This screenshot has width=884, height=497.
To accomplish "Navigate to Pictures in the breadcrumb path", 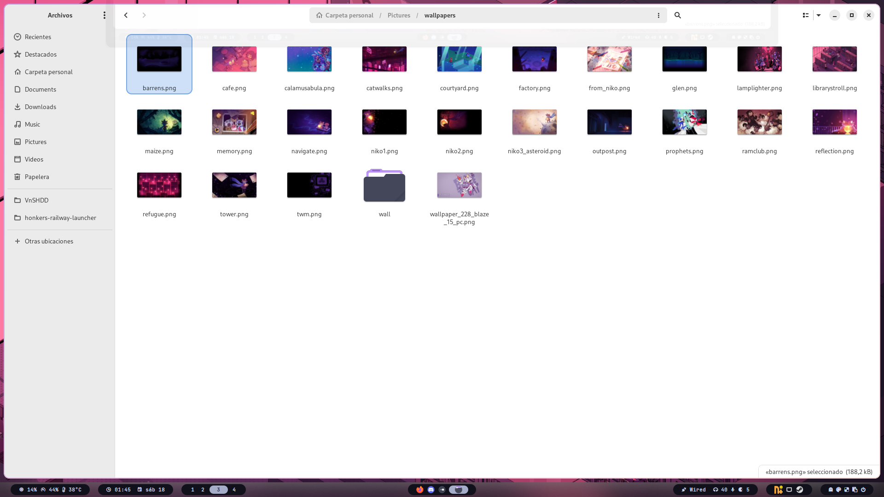I will (399, 15).
